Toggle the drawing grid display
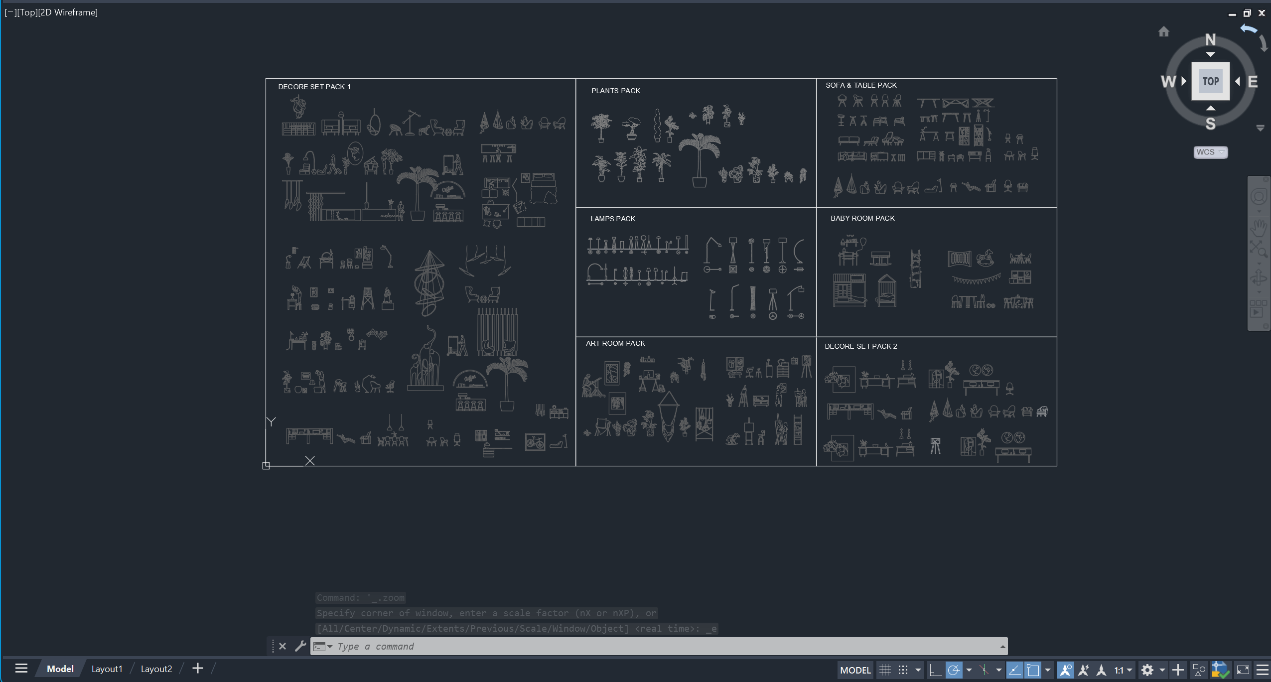Viewport: 1271px width, 682px height. click(885, 670)
